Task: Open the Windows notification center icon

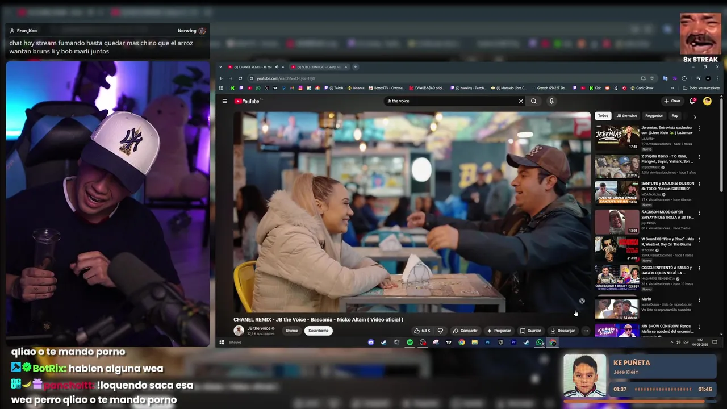Action: click(x=715, y=343)
